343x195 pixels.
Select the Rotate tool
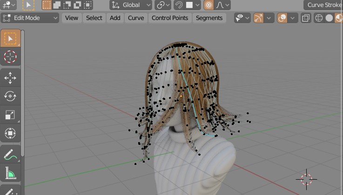tap(10, 96)
